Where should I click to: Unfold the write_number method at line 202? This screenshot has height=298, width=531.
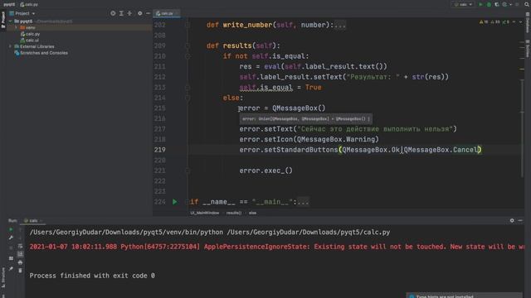click(x=188, y=25)
